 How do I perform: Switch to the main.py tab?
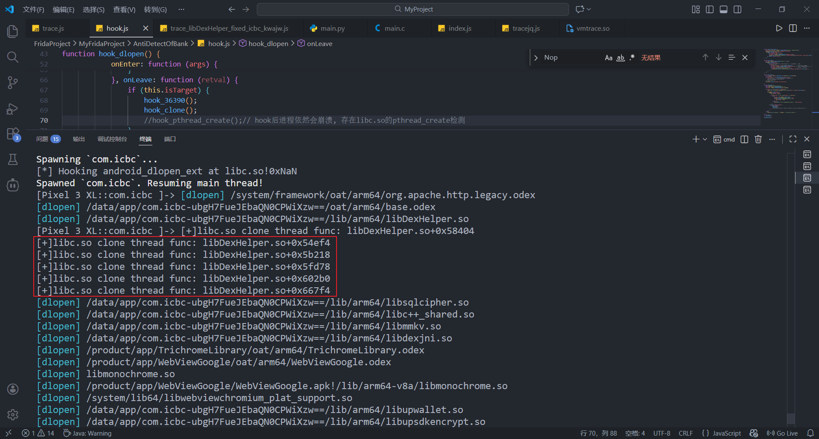332,28
